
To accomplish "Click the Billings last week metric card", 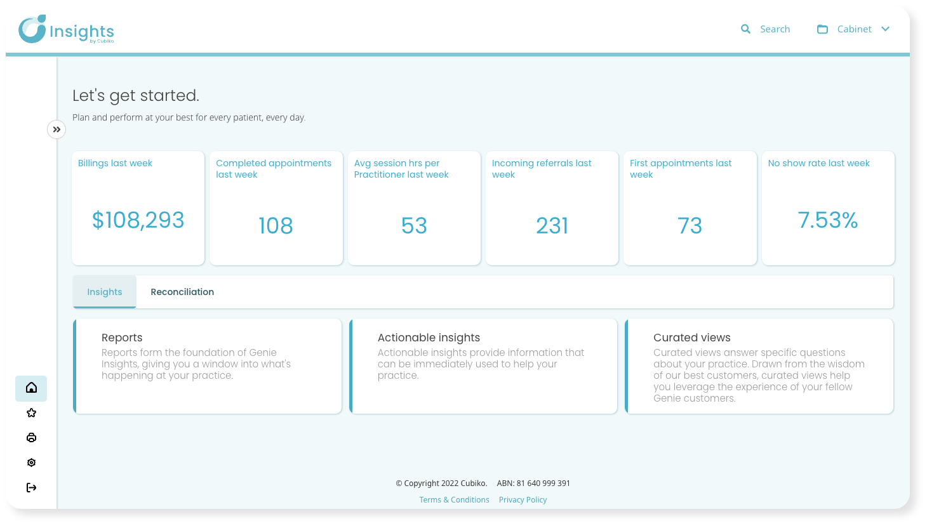I will tap(138, 207).
